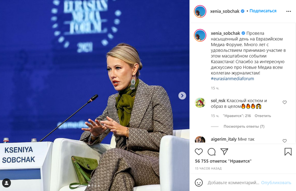This screenshot has width=296, height=191.
Task: Save the post with the bookmark icon
Action: pos(288,152)
